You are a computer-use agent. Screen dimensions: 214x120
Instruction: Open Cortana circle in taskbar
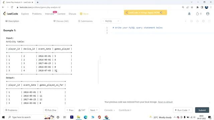58,117
